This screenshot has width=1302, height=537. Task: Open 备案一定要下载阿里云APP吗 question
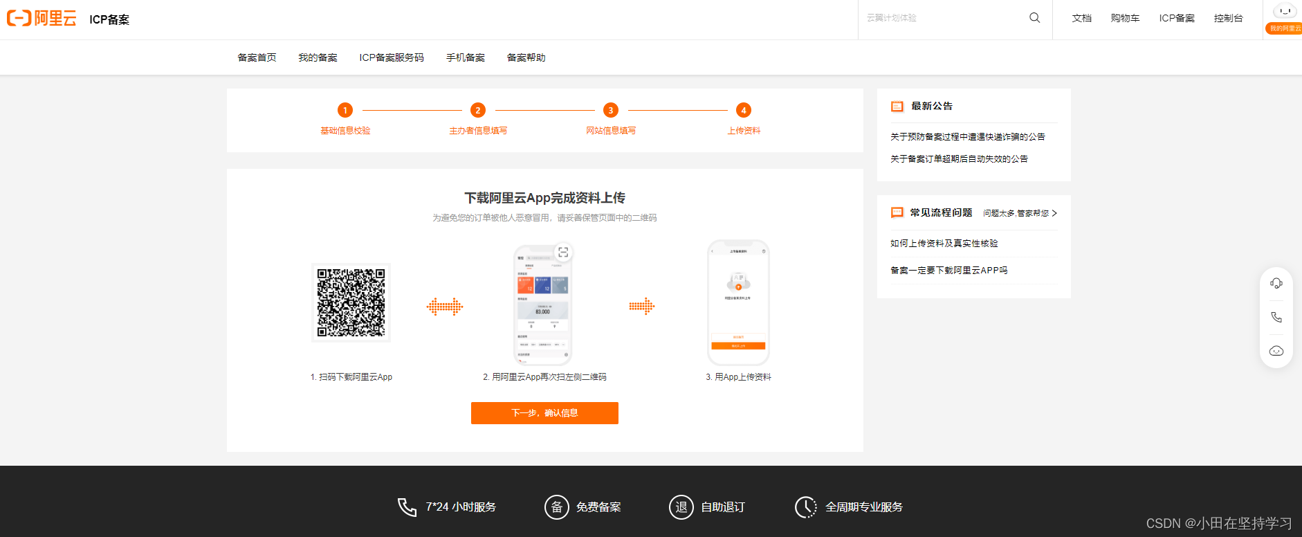[x=949, y=271]
